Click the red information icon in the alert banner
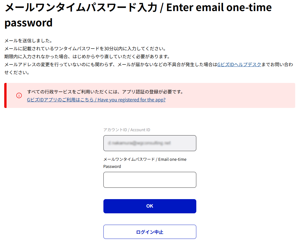The width and height of the screenshot is (300, 244). point(19,95)
